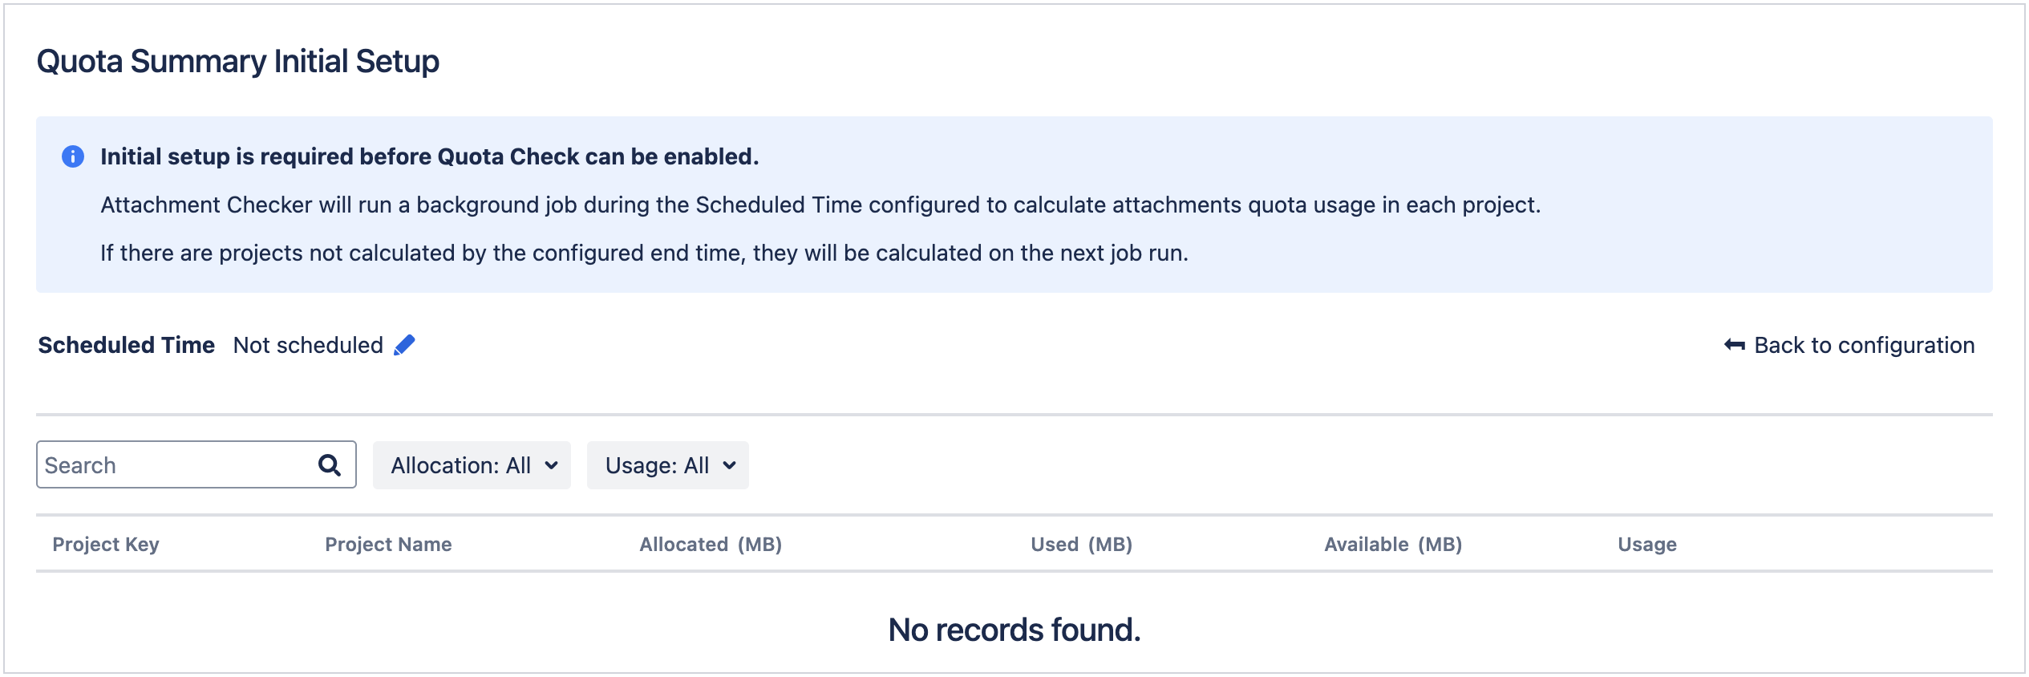Click Not scheduled next to Scheduled Time
This screenshot has width=2029, height=677.
(308, 345)
